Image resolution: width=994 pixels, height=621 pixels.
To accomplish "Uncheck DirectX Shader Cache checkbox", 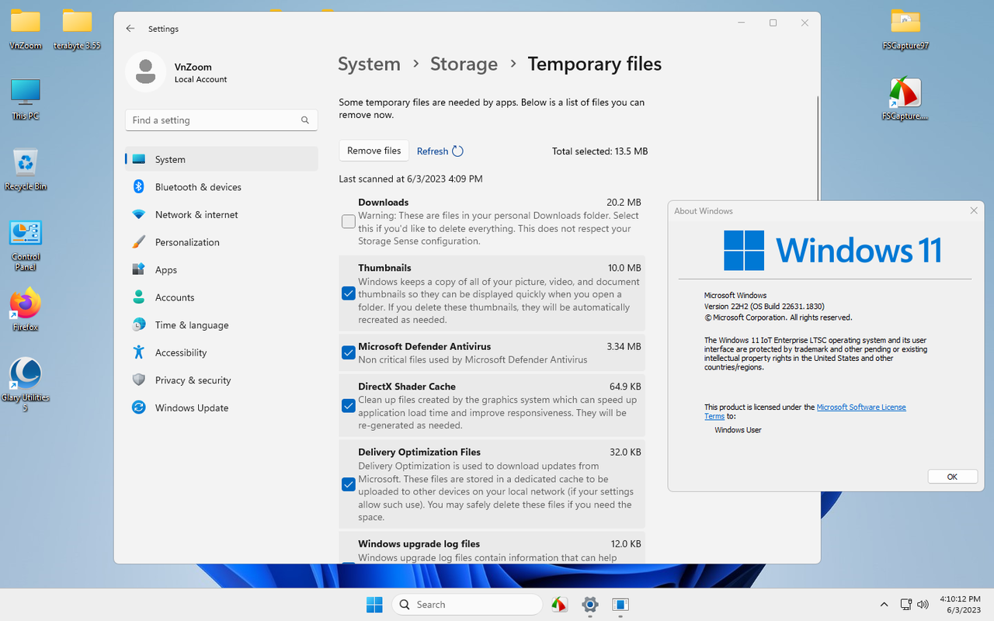I will coord(349,405).
